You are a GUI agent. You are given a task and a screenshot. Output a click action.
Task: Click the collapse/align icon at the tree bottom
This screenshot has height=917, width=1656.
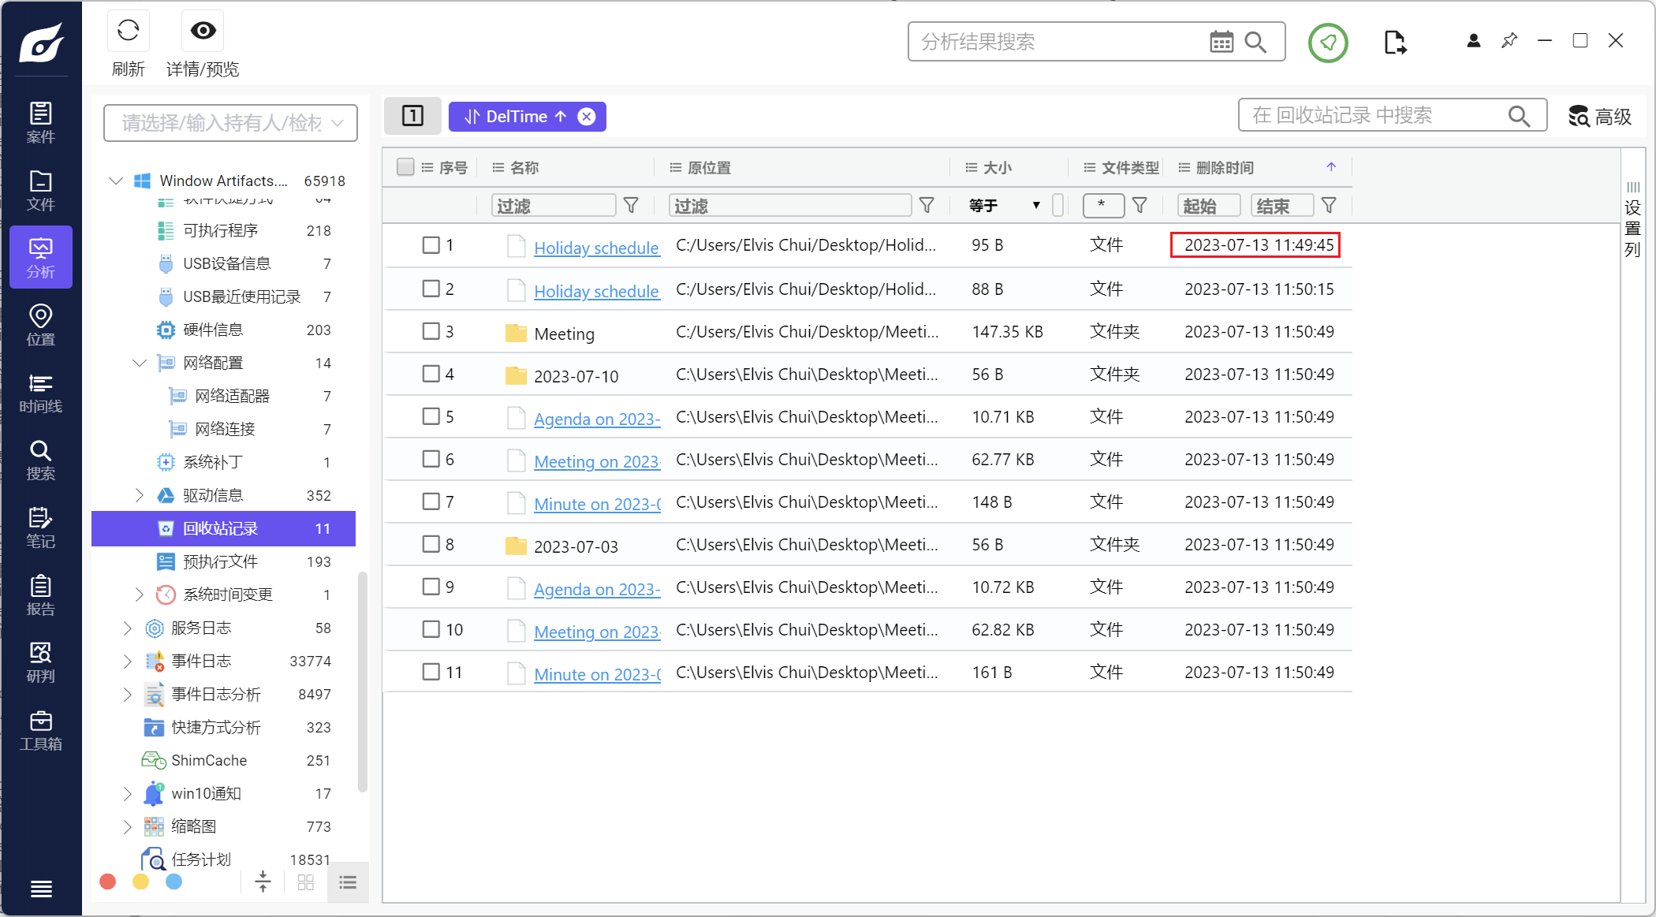263,882
